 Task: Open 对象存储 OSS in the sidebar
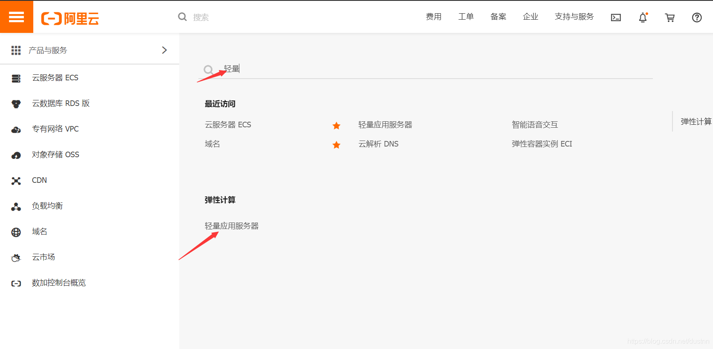pos(55,155)
